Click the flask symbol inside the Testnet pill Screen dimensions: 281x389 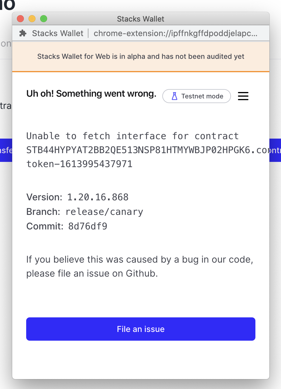pos(174,96)
